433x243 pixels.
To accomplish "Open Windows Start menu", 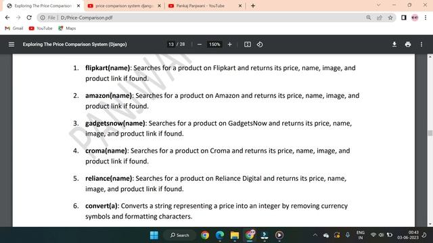I will pos(154,235).
